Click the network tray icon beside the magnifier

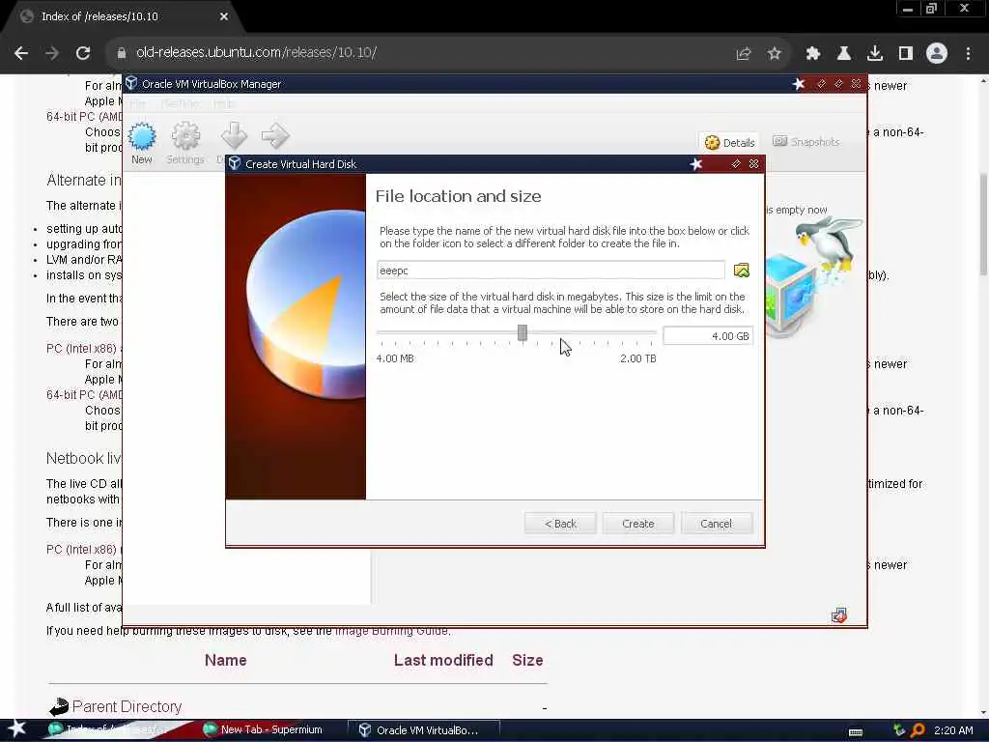[x=899, y=730]
